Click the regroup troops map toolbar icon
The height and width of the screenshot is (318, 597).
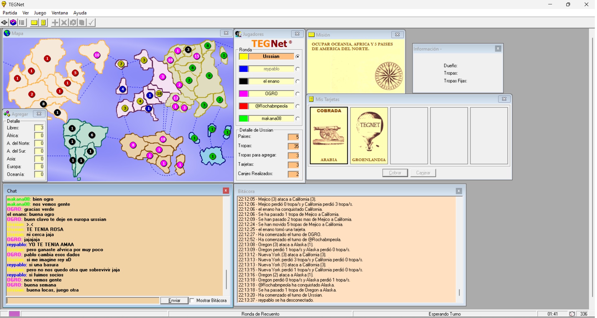[73, 23]
